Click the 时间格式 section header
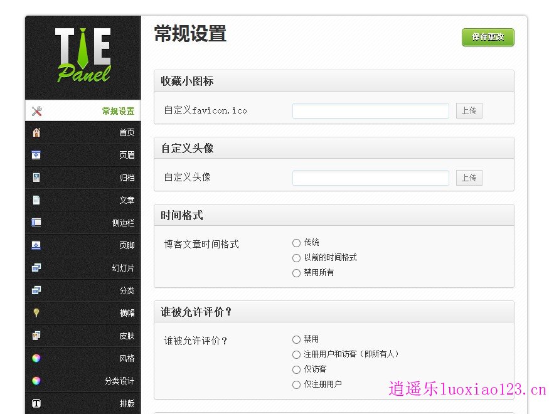 point(334,215)
